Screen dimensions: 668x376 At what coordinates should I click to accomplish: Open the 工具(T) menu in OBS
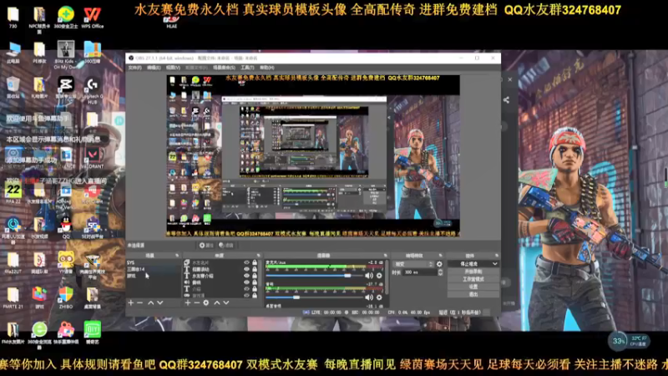point(247,68)
